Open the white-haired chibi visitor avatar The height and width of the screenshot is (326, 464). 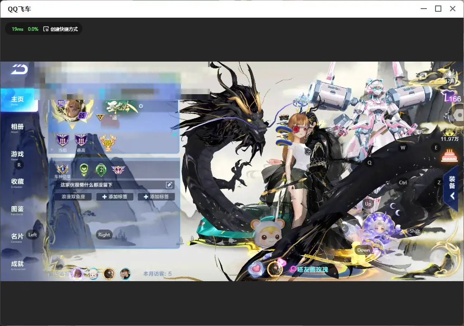click(x=94, y=274)
